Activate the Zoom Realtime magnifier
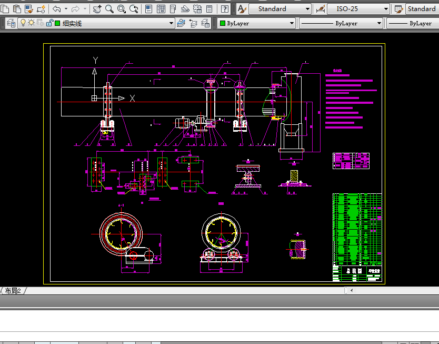Screen dimensions: 439x344 point(109,9)
